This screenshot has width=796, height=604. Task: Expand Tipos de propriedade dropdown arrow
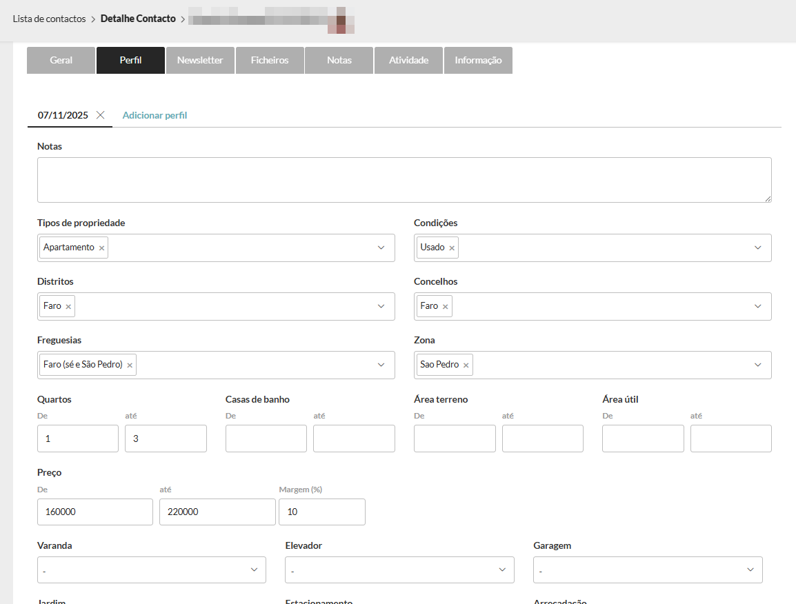[381, 248]
